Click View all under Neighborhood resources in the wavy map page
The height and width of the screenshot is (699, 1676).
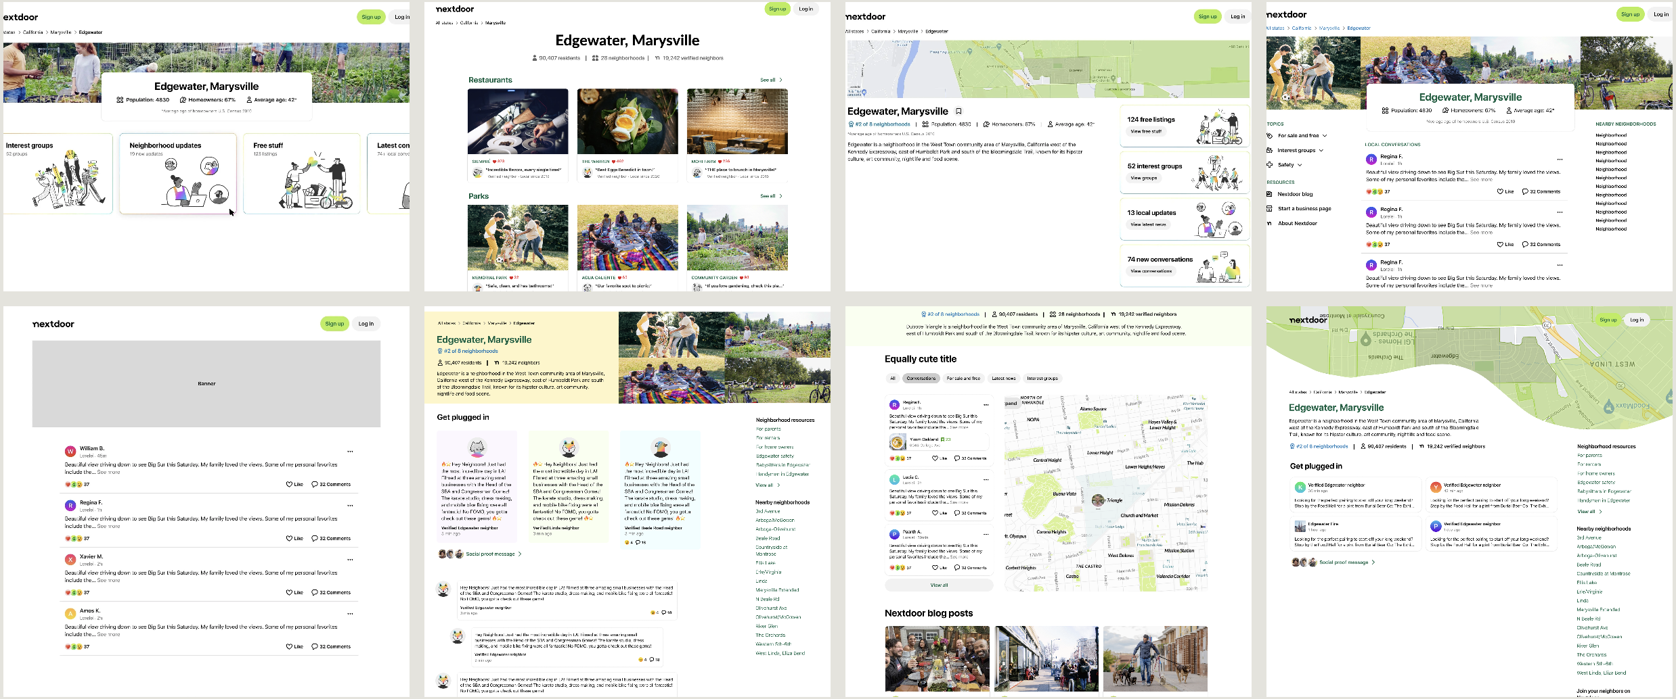click(x=1589, y=512)
